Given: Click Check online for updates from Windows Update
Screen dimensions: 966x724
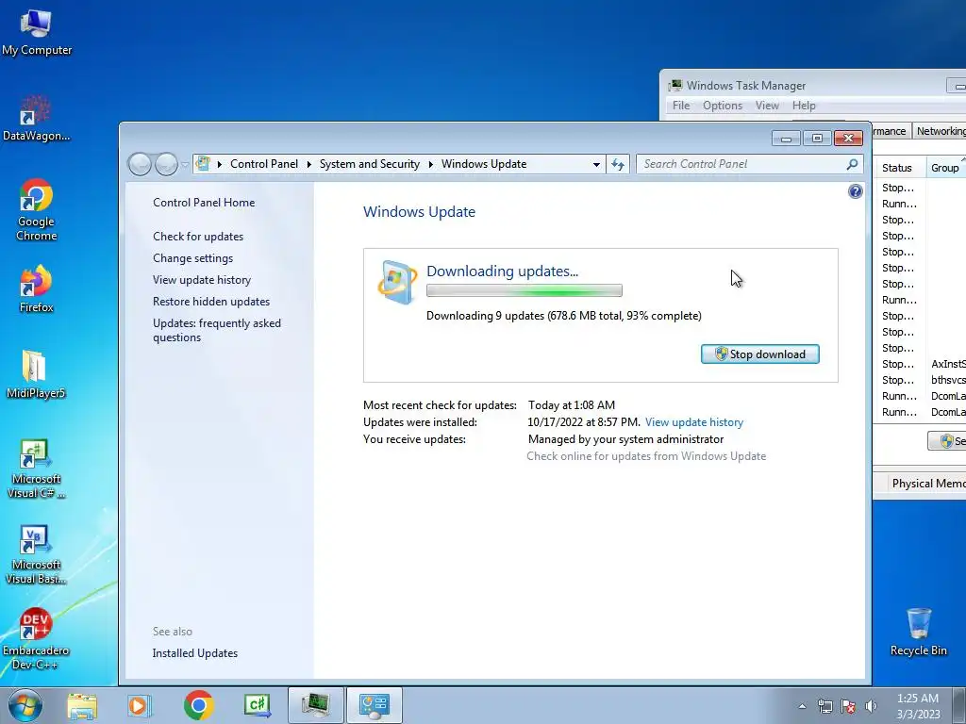Looking at the screenshot, I should point(646,456).
